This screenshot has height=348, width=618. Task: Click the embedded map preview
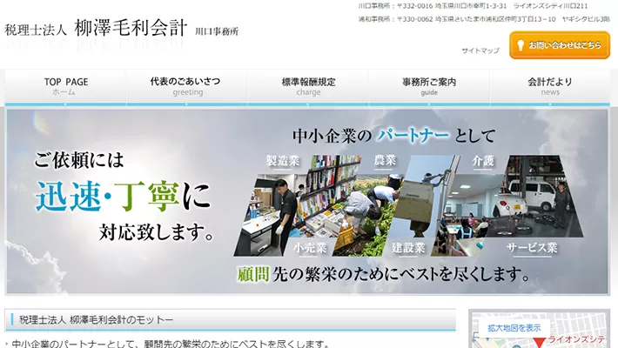tap(566, 338)
